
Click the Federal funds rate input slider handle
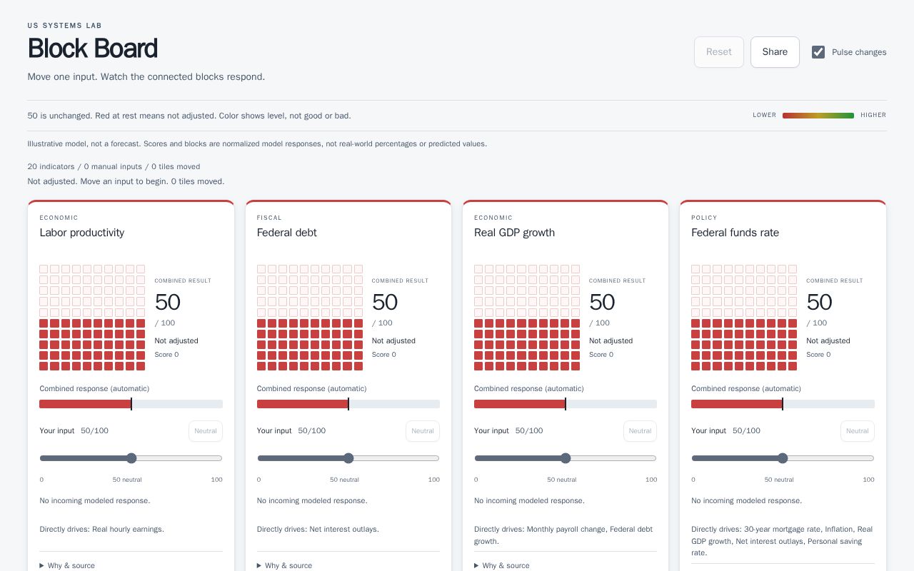point(783,458)
